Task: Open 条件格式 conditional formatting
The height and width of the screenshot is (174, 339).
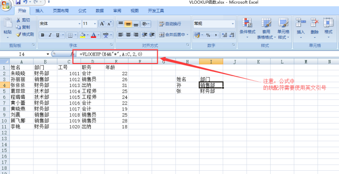Action: pos(247,29)
